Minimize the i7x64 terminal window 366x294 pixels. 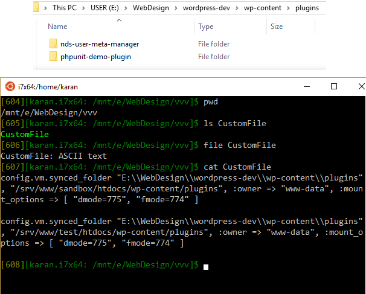click(x=307, y=87)
